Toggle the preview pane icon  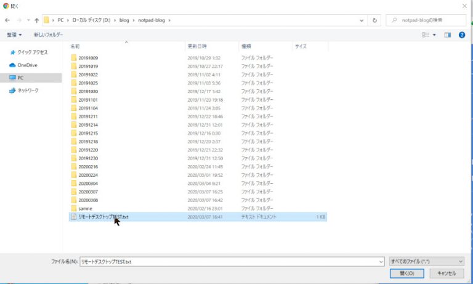(448, 35)
